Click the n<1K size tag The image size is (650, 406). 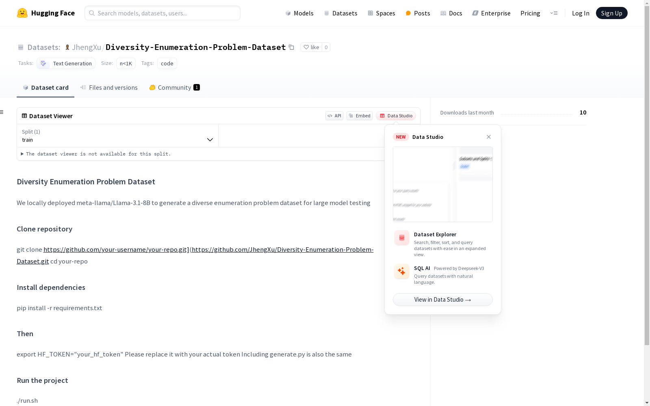coord(126,63)
